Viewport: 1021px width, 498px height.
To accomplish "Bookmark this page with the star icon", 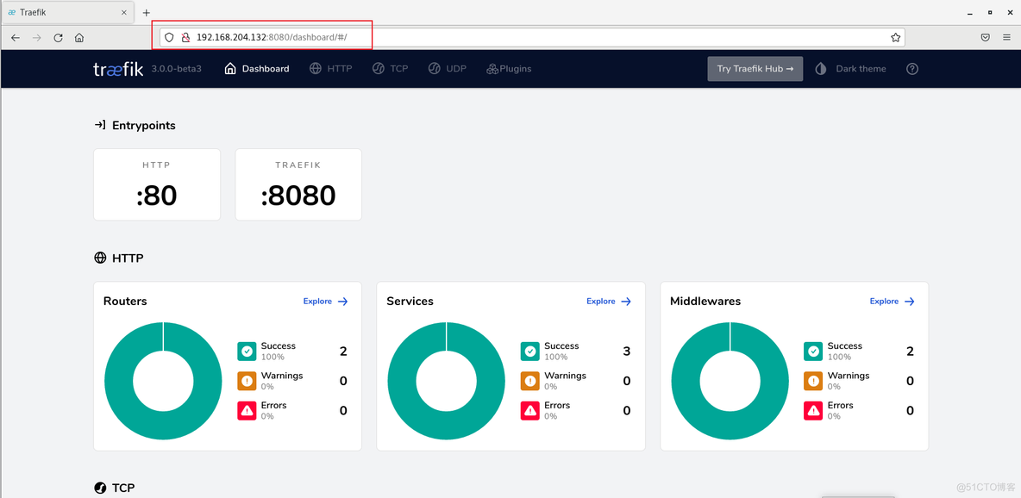I will [895, 38].
